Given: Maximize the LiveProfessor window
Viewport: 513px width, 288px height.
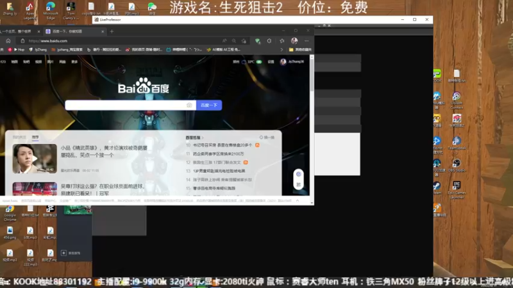Looking at the screenshot, I should coord(414,20).
